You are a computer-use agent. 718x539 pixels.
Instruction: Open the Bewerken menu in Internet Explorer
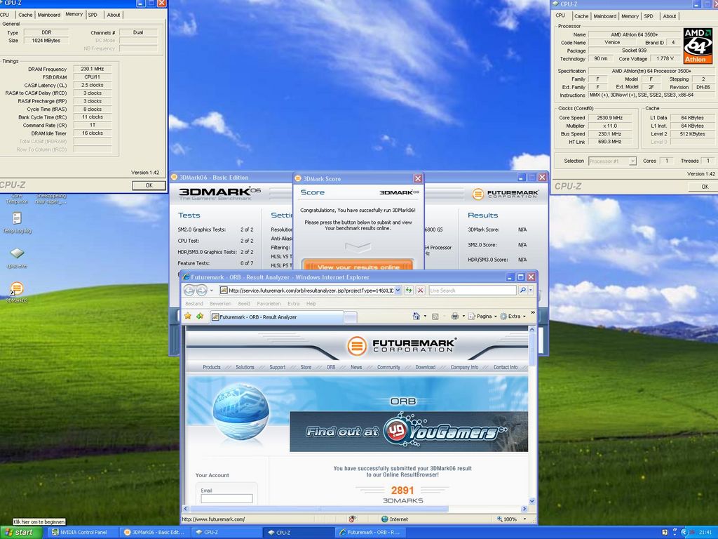[x=220, y=303]
